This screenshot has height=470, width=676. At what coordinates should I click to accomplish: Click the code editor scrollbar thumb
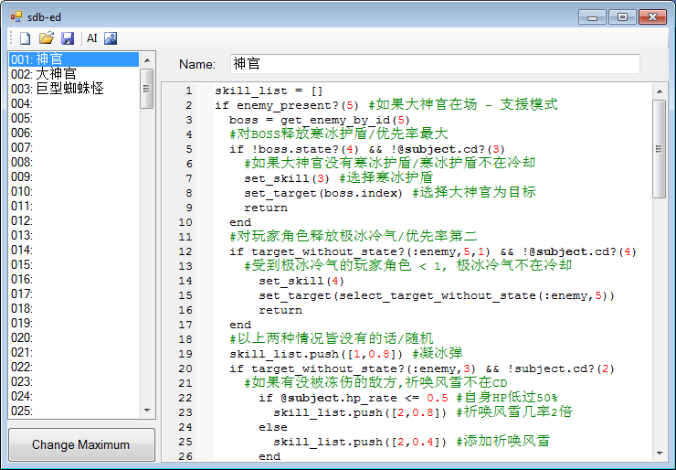click(x=660, y=149)
